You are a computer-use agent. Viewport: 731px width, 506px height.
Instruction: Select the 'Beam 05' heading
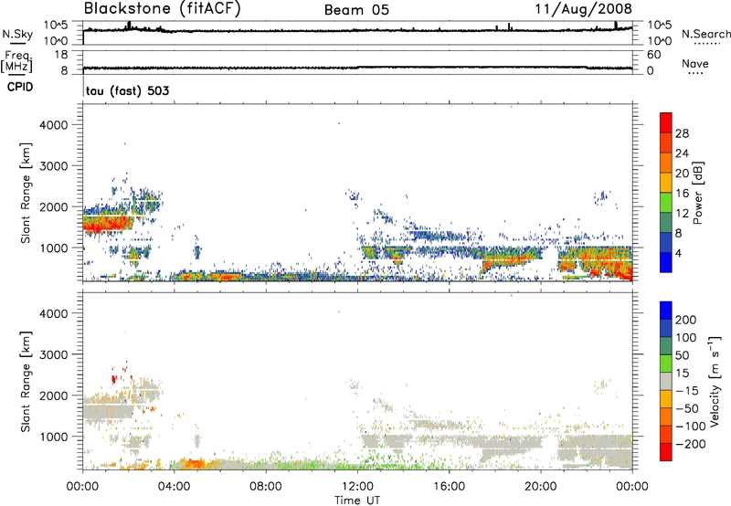(356, 10)
